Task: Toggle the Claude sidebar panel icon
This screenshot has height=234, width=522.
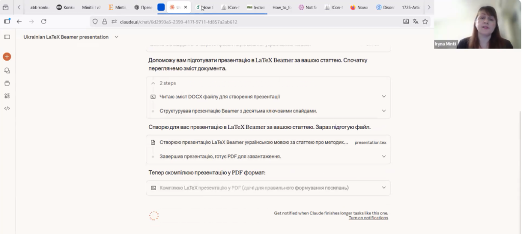Action: [7, 37]
